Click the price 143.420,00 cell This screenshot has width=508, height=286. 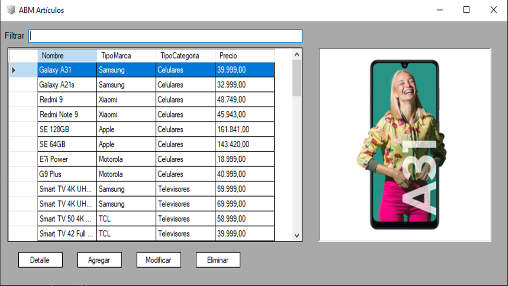tap(244, 144)
